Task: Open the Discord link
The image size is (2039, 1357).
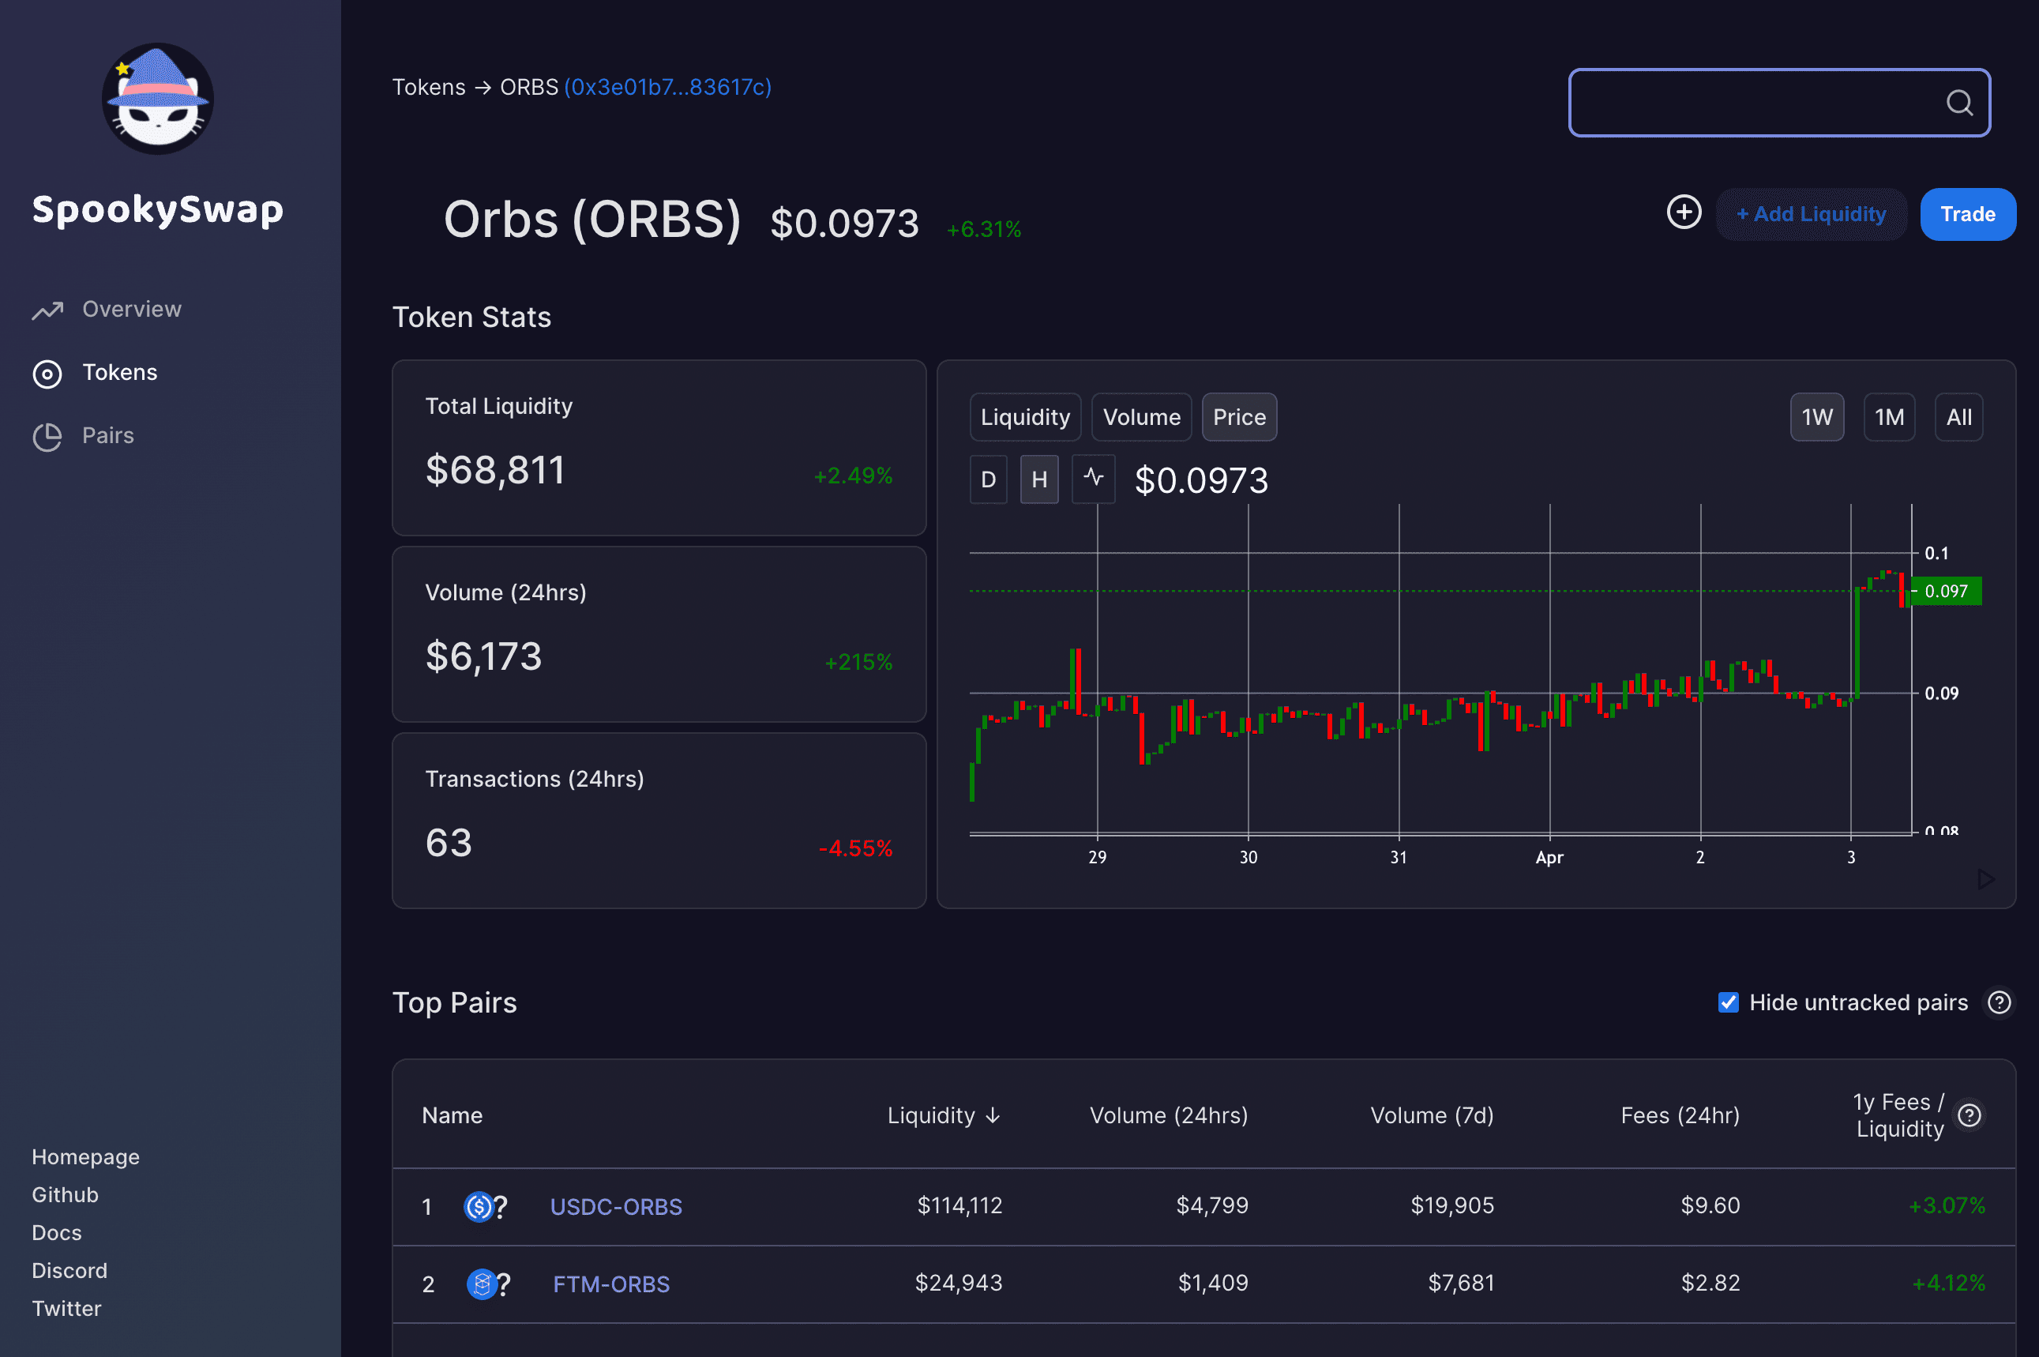Action: 69,1270
